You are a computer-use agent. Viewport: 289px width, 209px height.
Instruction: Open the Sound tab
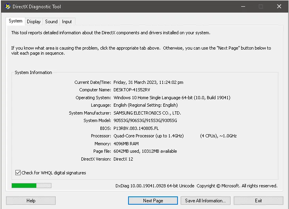point(51,22)
